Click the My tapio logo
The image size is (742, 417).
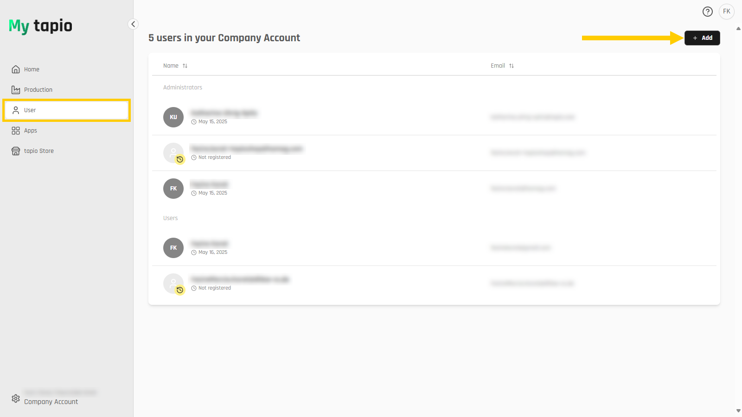pos(40,26)
